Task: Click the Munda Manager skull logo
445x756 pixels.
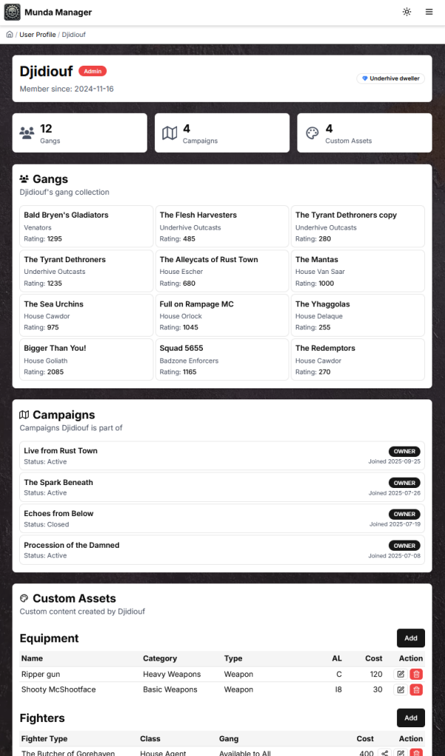Action: (x=13, y=12)
